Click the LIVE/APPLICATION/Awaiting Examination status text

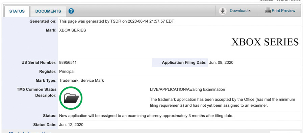(x=187, y=89)
